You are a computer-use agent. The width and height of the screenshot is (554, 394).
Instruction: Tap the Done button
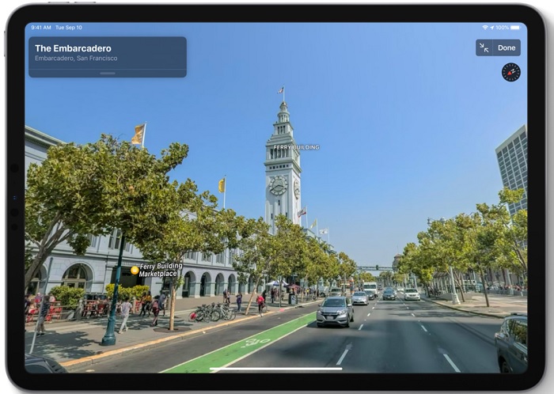[x=507, y=47]
